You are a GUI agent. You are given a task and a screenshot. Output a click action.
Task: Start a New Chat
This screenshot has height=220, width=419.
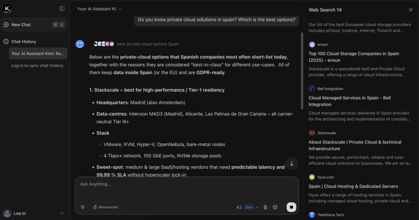click(x=21, y=25)
